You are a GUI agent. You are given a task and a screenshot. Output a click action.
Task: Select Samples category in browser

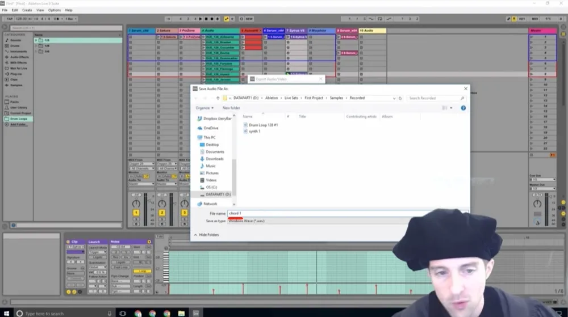(16, 85)
